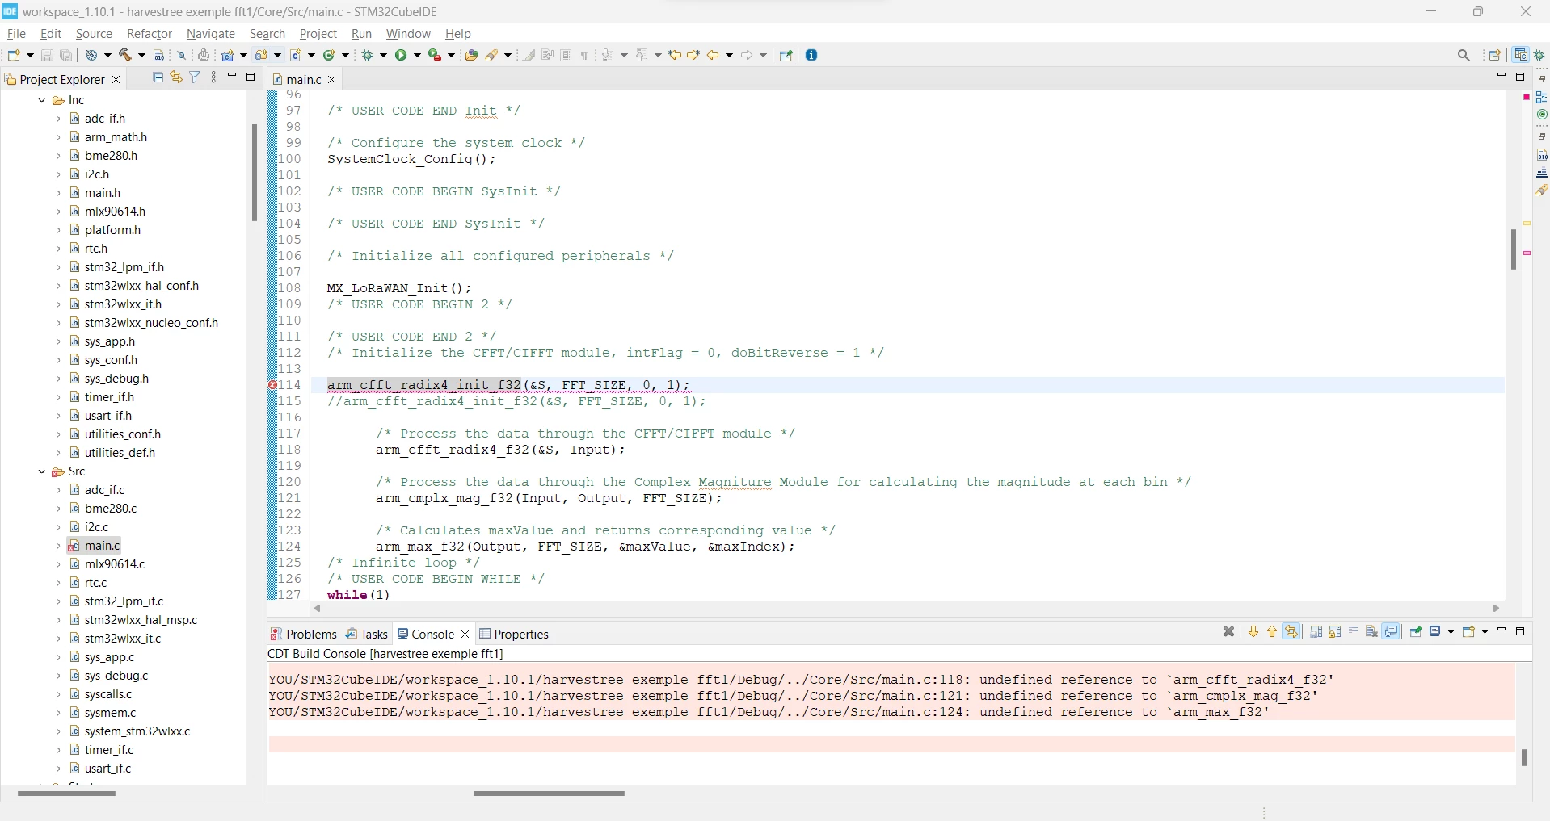Screen dimensions: 1550x821
Task: Open the toolbar search magnifier icon
Action: [1464, 55]
